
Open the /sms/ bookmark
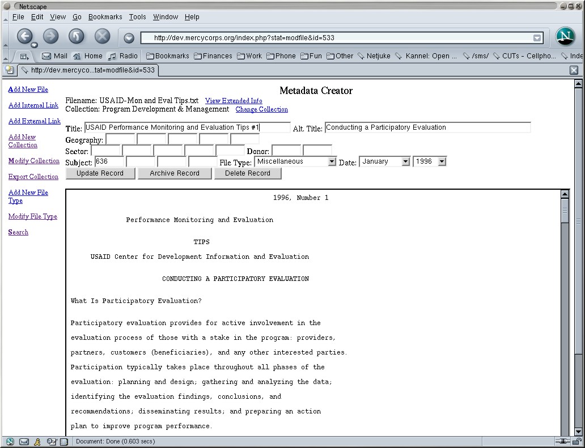(x=476, y=56)
